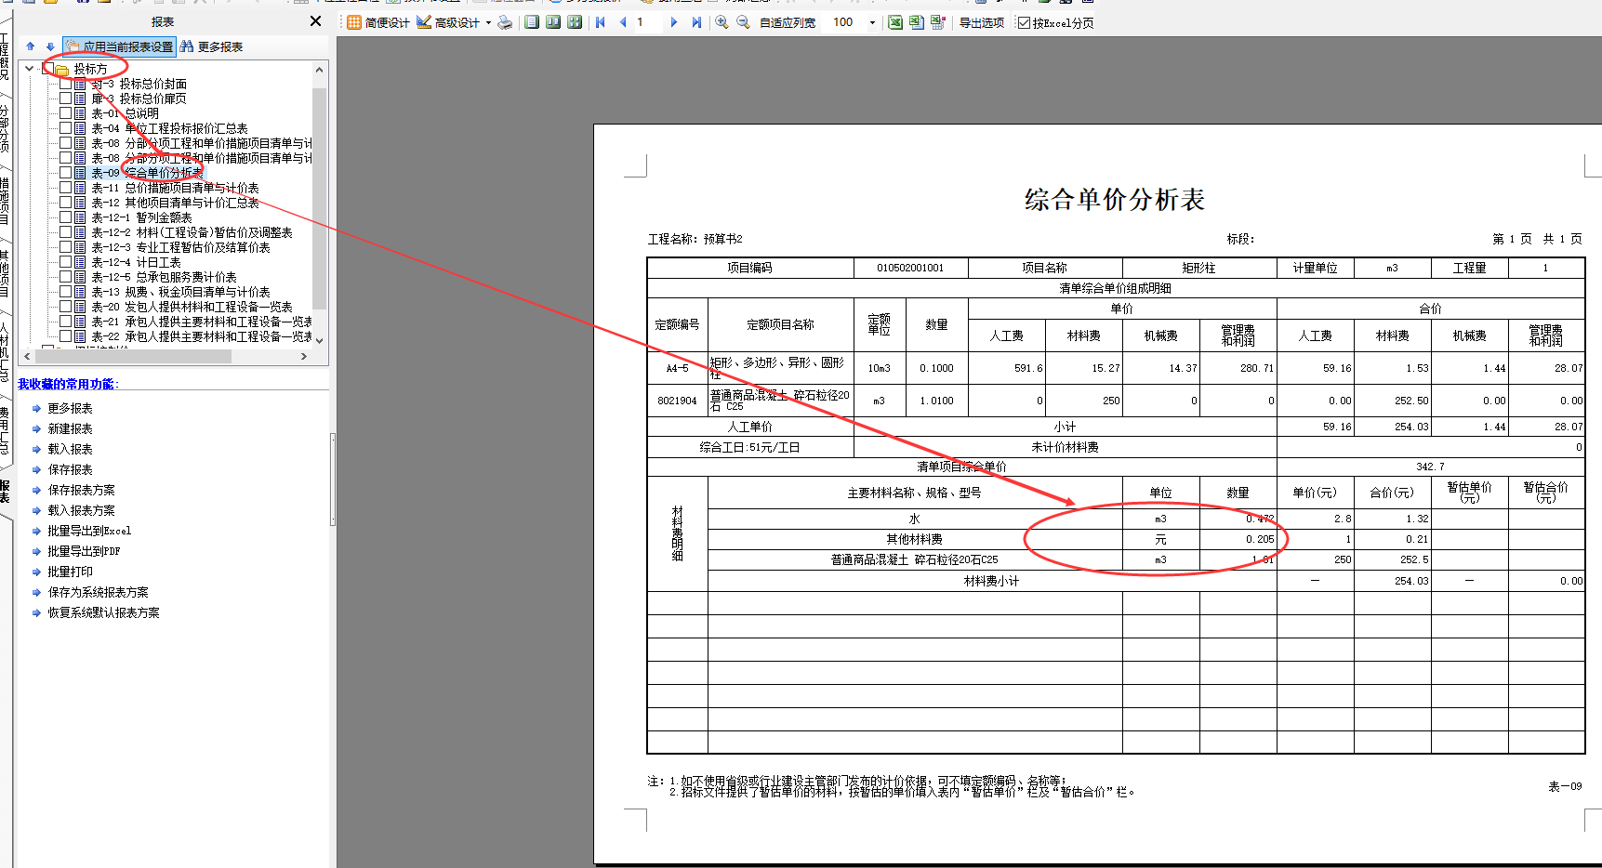This screenshot has width=1602, height=868.
Task: Click 保存报表方案 link
Action: click(81, 491)
